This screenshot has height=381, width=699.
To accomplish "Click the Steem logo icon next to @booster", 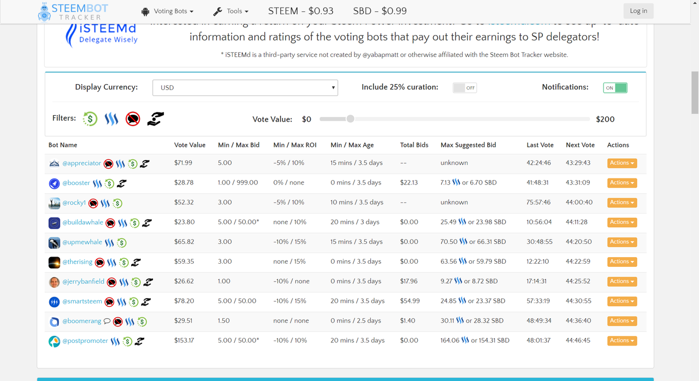I will (x=97, y=183).
